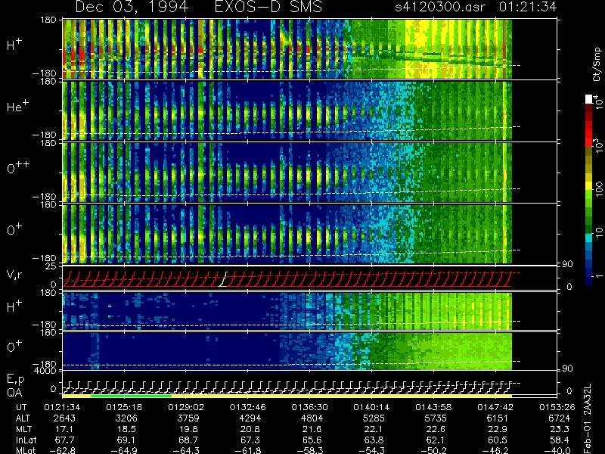Click altitude value '5735'
The height and width of the screenshot is (454, 605).
pos(436,418)
